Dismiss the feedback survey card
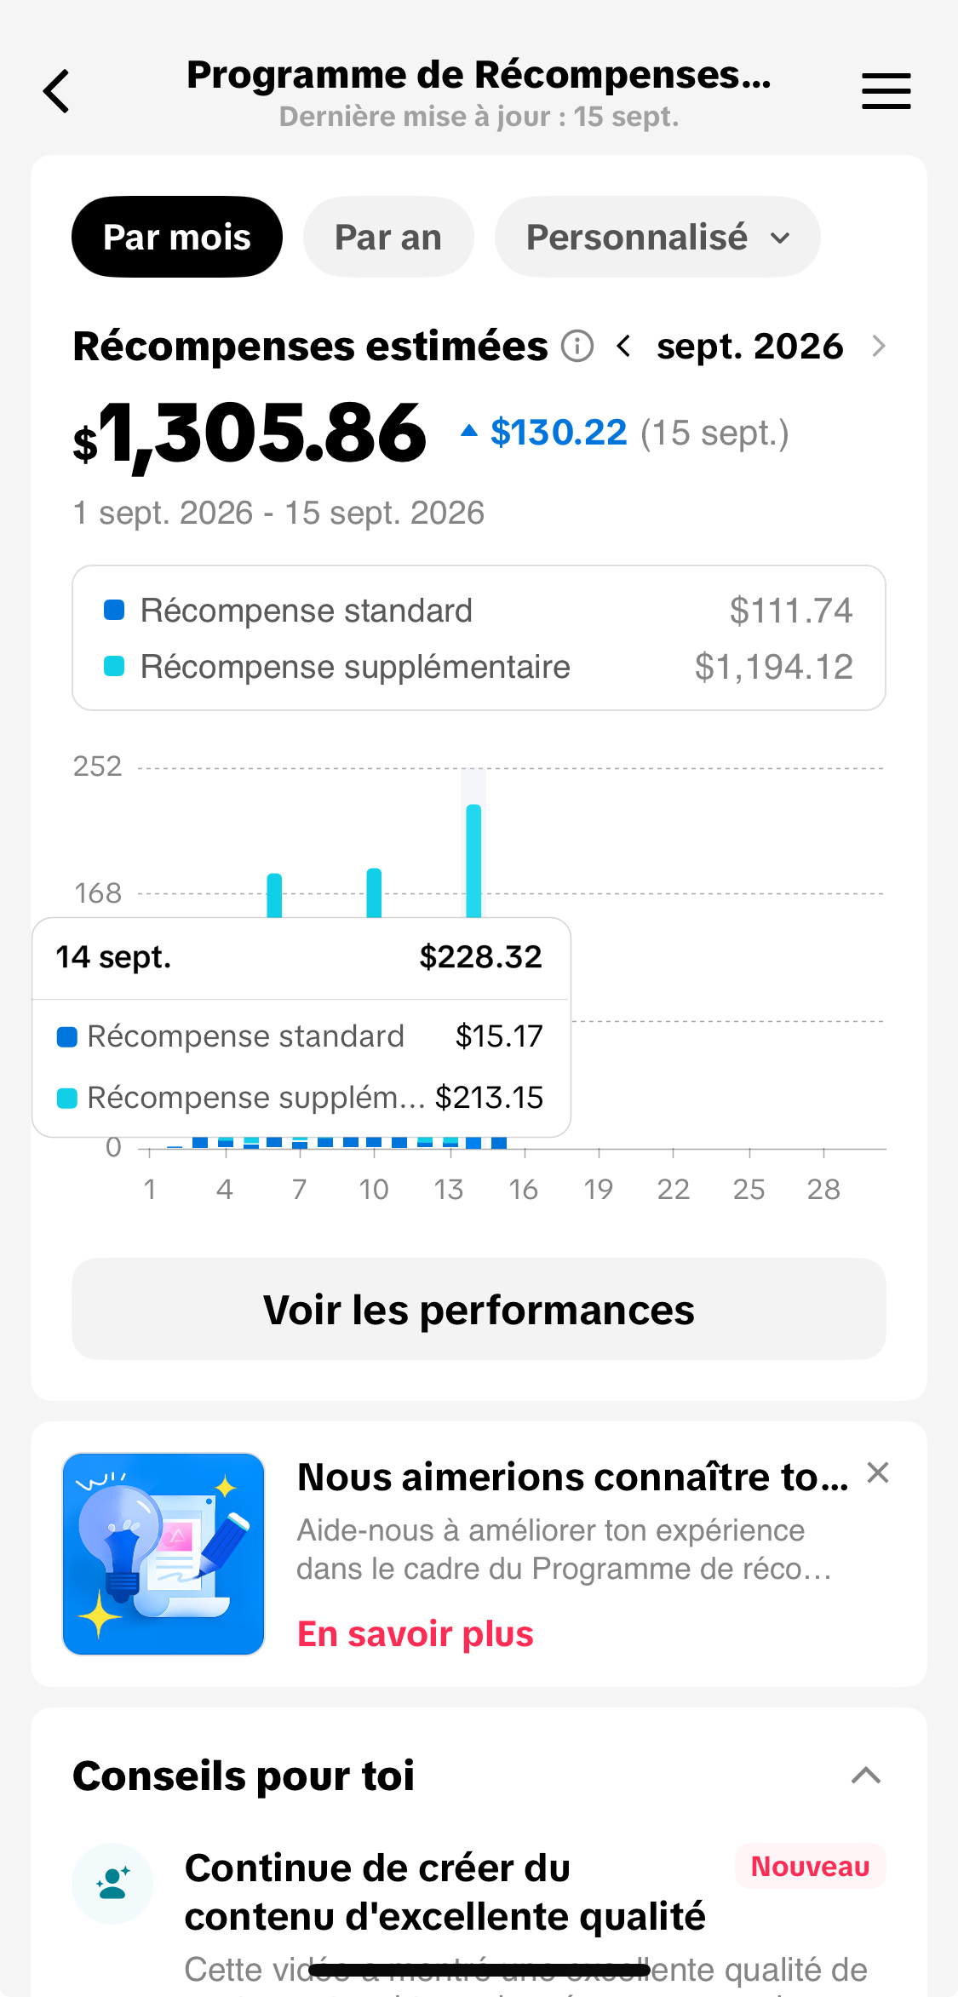The width and height of the screenshot is (958, 1997). [878, 1472]
